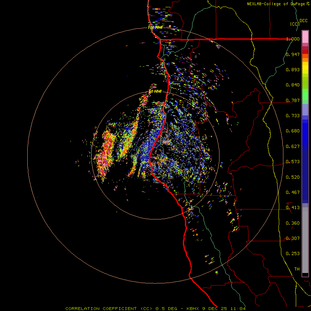
Task: Click the 50 NMI range ring label
Action: 155,91
